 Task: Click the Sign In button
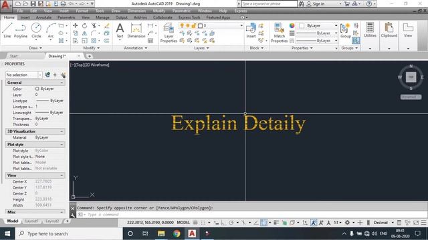point(316,4)
